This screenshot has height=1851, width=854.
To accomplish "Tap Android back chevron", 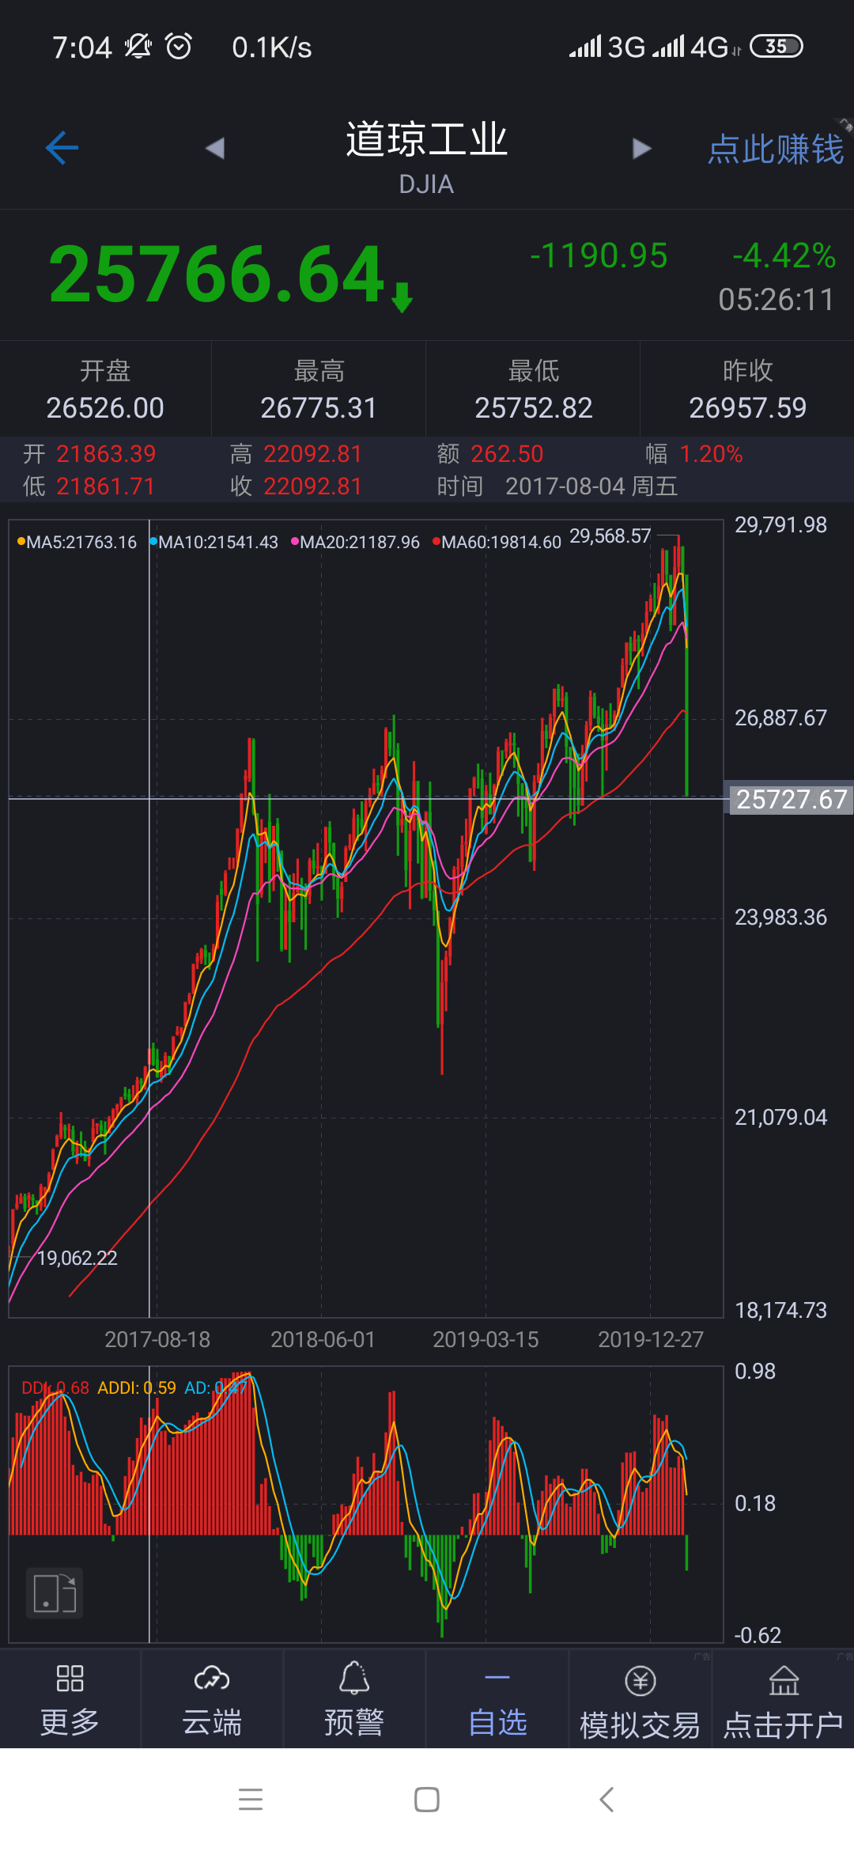I will tap(606, 1800).
